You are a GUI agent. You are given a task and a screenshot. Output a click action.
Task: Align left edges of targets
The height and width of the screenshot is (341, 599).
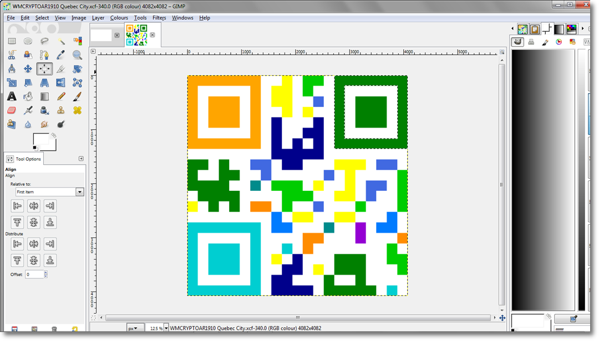(x=17, y=206)
